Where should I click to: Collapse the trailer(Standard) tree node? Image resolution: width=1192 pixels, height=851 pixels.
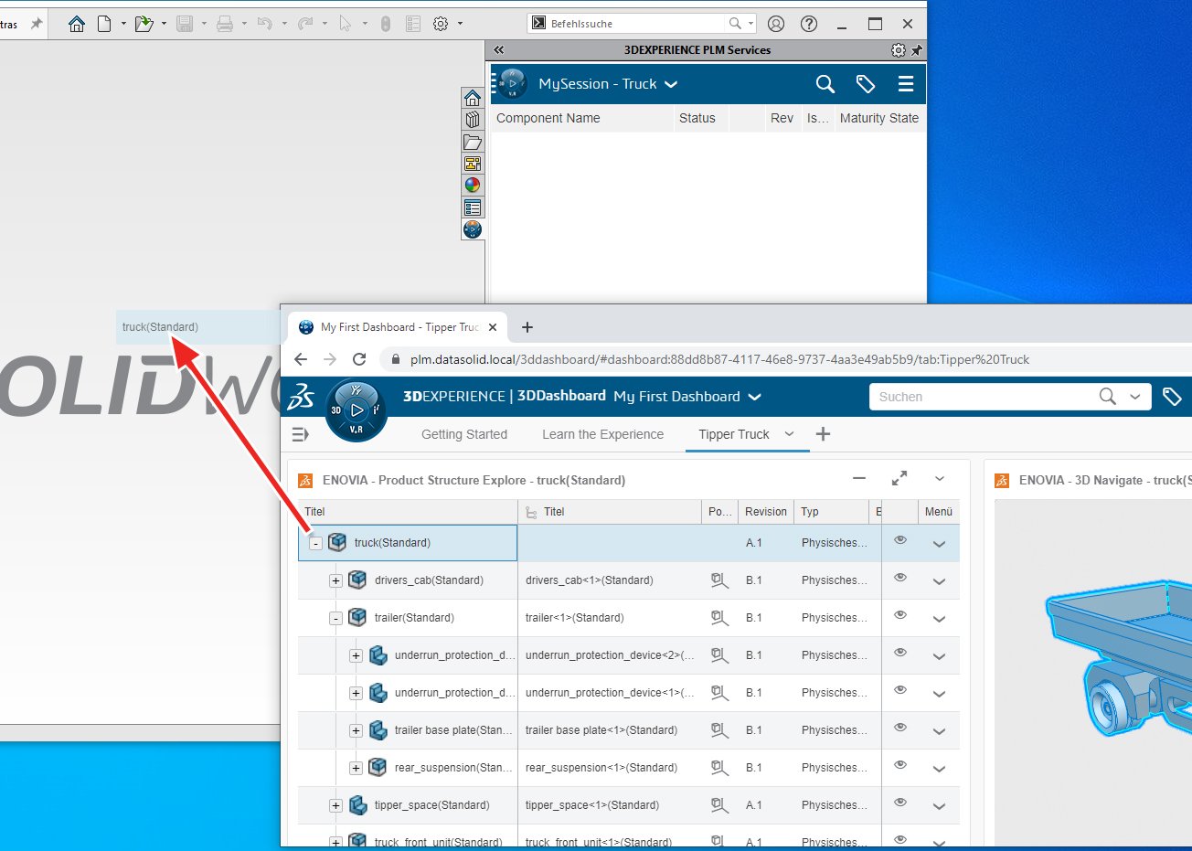pyautogui.click(x=335, y=617)
